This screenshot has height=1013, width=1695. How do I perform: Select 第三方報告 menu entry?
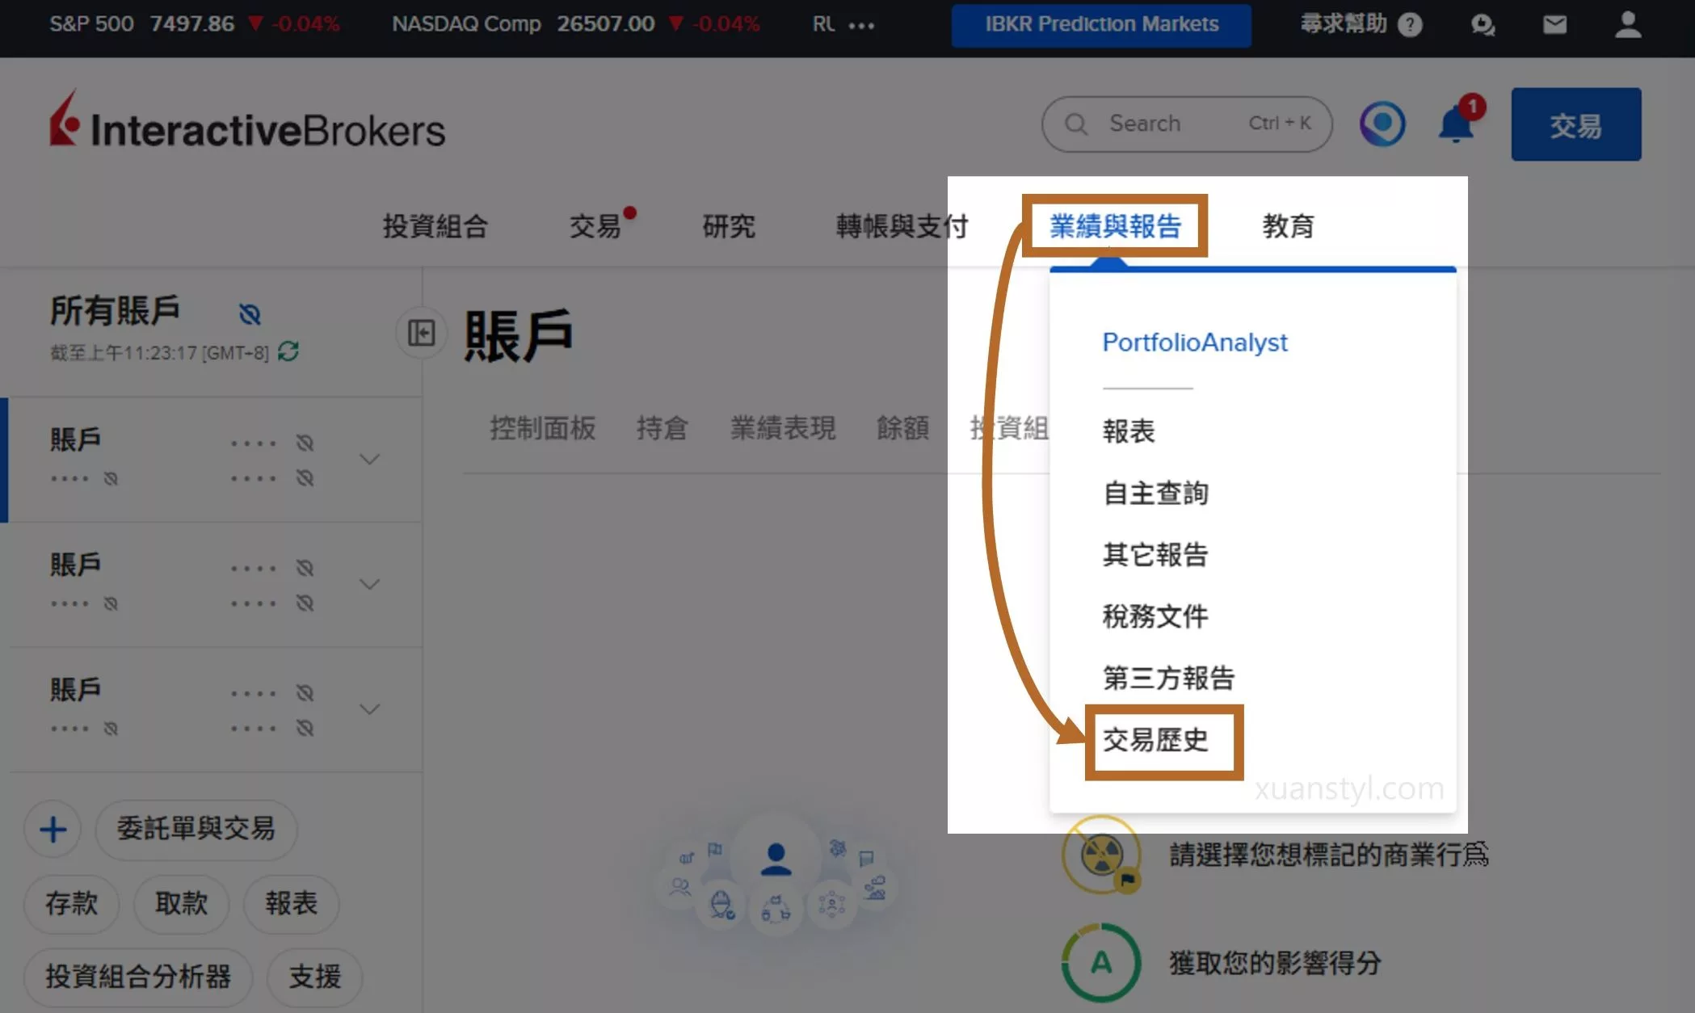tap(1168, 678)
